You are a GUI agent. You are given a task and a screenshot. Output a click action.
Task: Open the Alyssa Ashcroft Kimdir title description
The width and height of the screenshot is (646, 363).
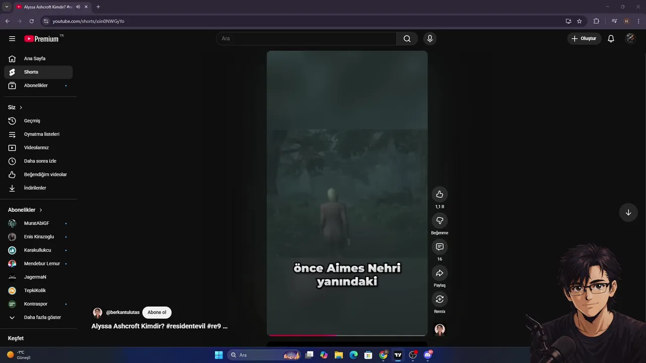[x=159, y=326]
